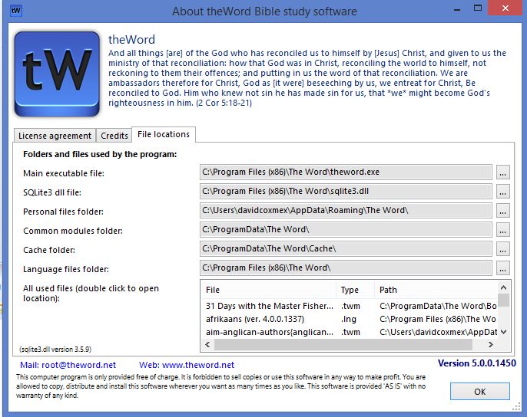The width and height of the screenshot is (527, 417).
Task: Select the afrikaans (ver. 4.0.0.1337) row
Action: [350, 319]
